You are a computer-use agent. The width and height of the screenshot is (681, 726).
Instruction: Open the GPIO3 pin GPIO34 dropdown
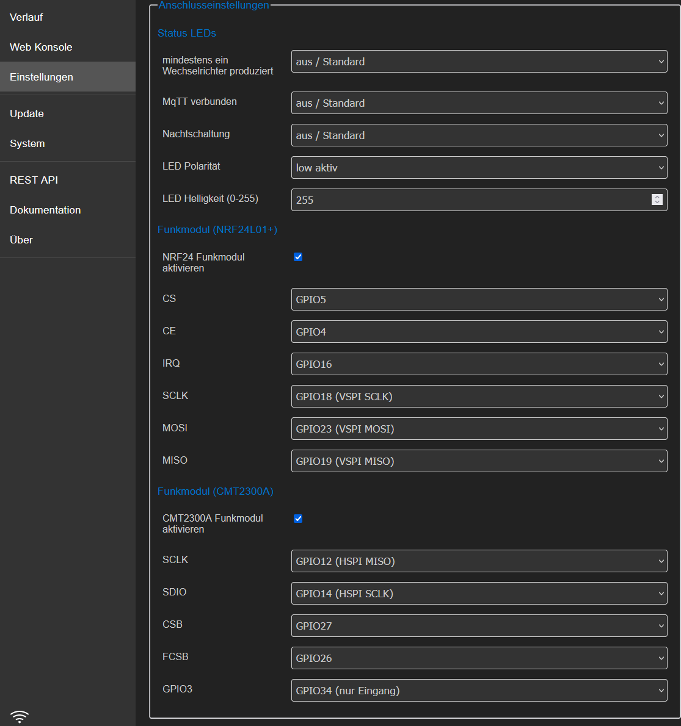pyautogui.click(x=479, y=691)
